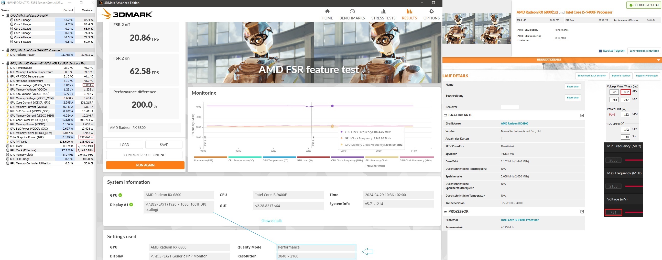
Task: Click the LOAD button
Action: click(125, 145)
